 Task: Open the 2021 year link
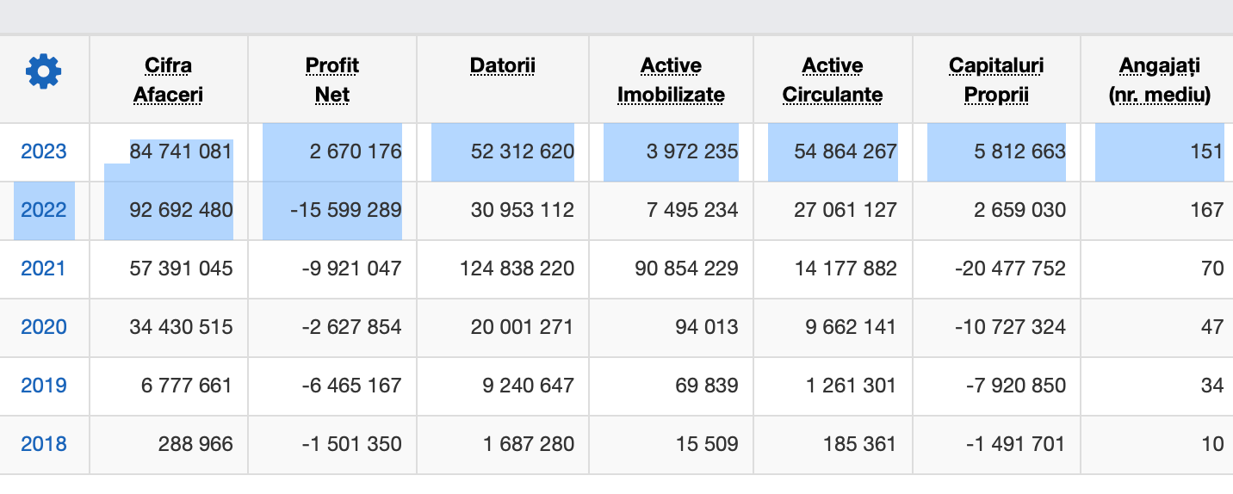pyautogui.click(x=43, y=269)
